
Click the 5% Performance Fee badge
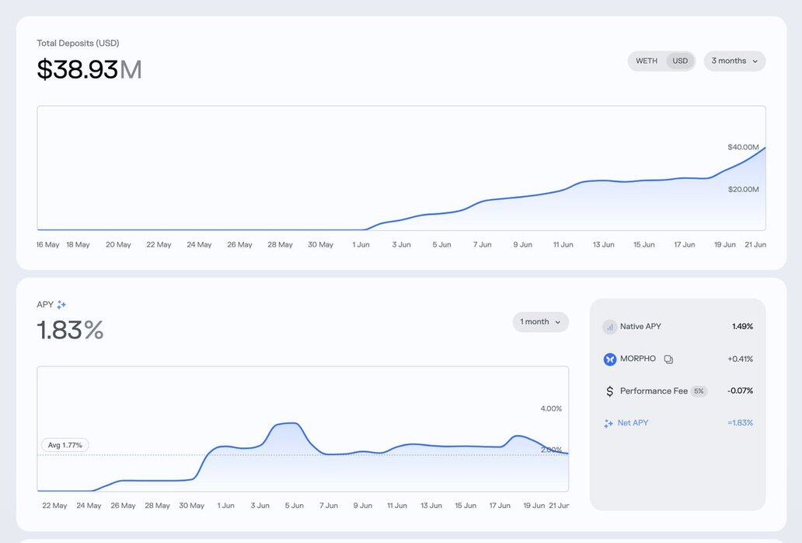pos(699,391)
